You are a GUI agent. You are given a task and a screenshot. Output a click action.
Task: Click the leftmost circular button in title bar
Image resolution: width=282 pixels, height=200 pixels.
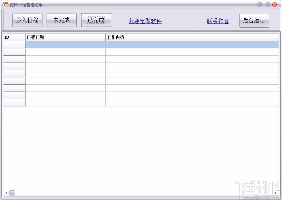(x=259, y=4)
